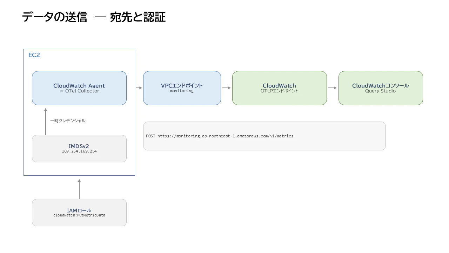
Task: Click the '= OTel Collector' subtitle
Action: [79, 91]
